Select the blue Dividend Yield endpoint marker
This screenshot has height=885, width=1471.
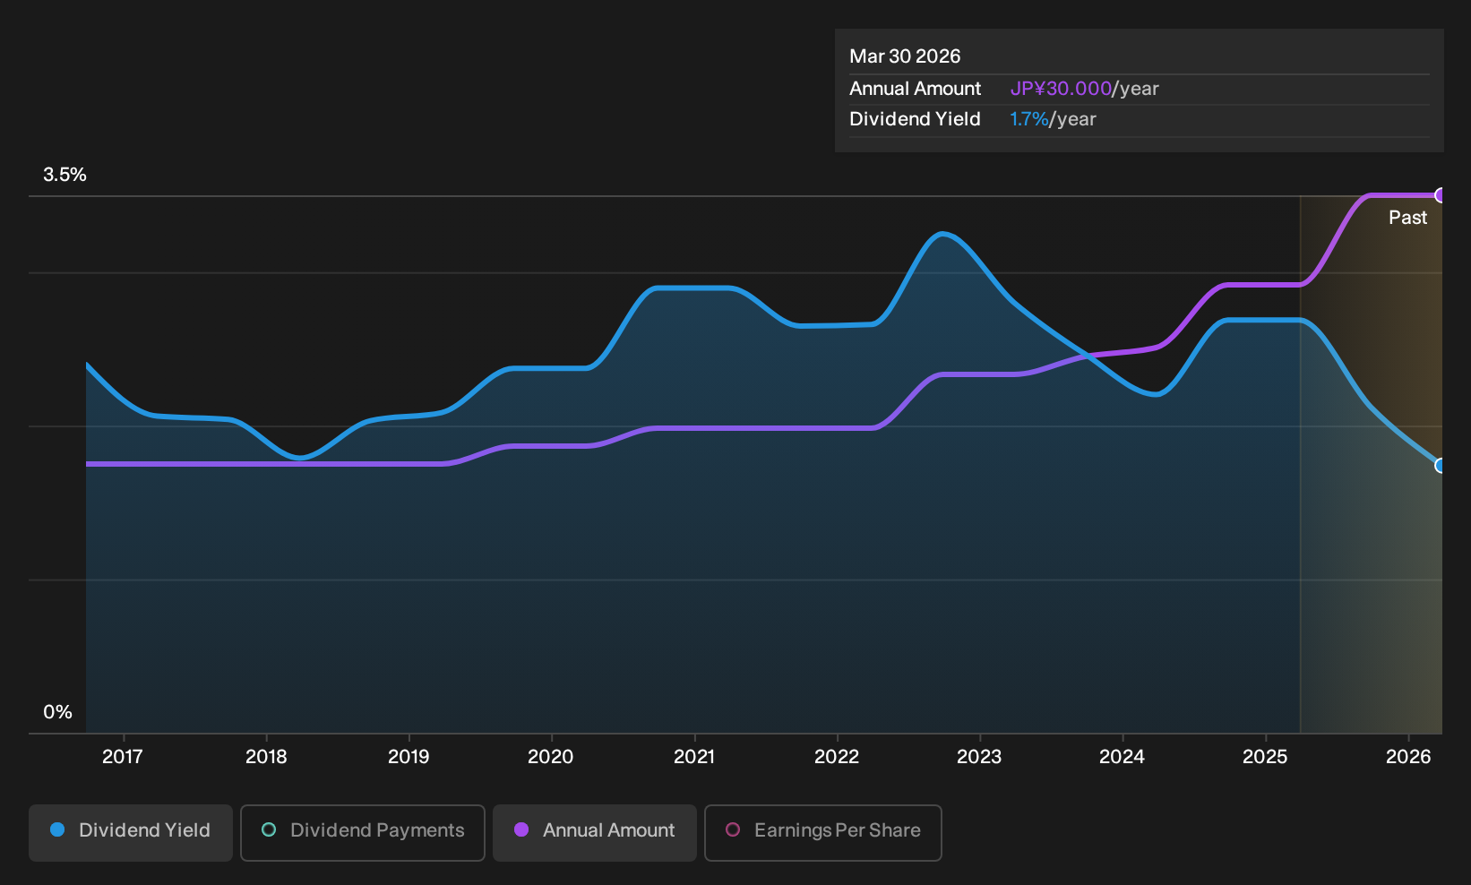[1441, 466]
